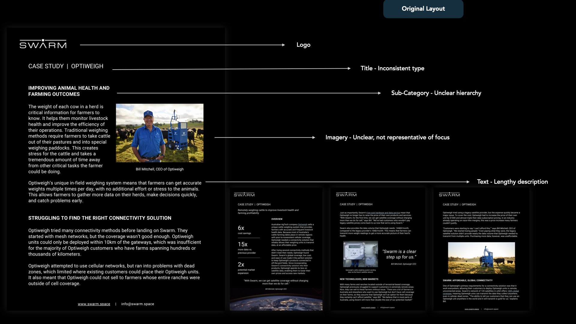Select the 'With Swarm, we can get satellite coverage' quote
The height and width of the screenshot is (324, 576).
(276, 282)
